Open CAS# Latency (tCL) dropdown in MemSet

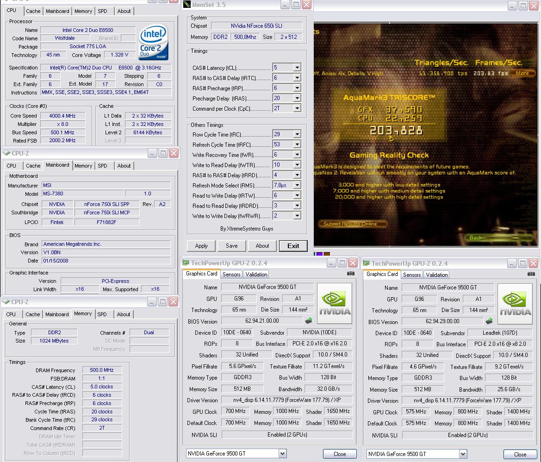point(297,68)
